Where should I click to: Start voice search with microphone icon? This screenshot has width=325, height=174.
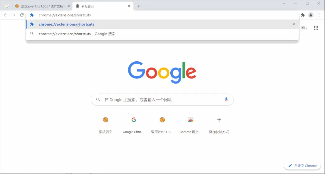click(226, 99)
